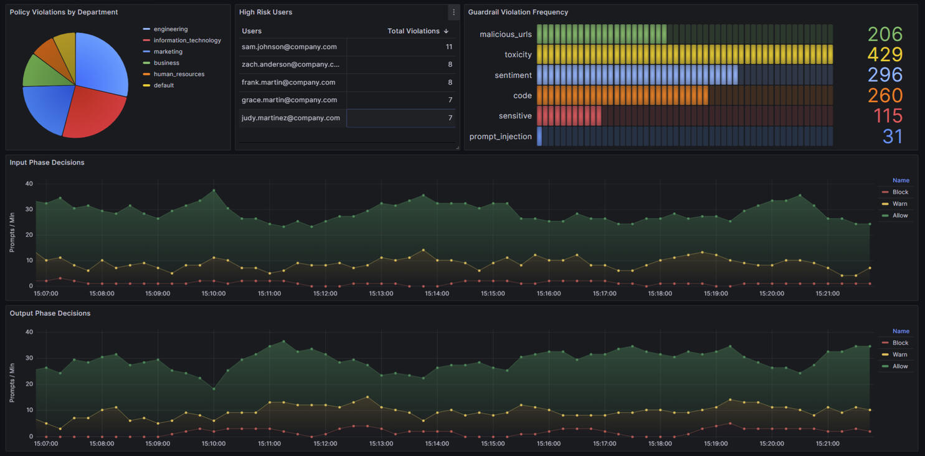Click the Total Violations sort arrow
Screen dimensions: 925x456
point(446,31)
